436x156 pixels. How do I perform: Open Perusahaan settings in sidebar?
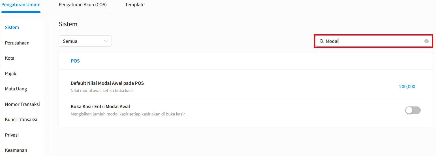coord(17,43)
